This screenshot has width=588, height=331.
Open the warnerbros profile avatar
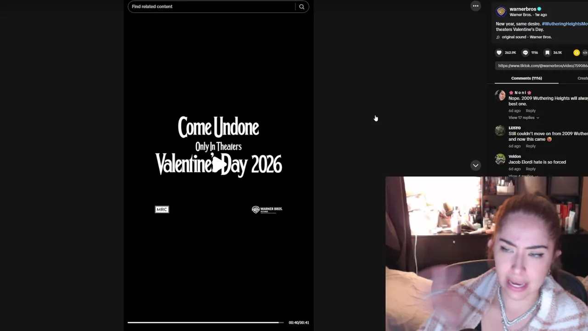[501, 11]
